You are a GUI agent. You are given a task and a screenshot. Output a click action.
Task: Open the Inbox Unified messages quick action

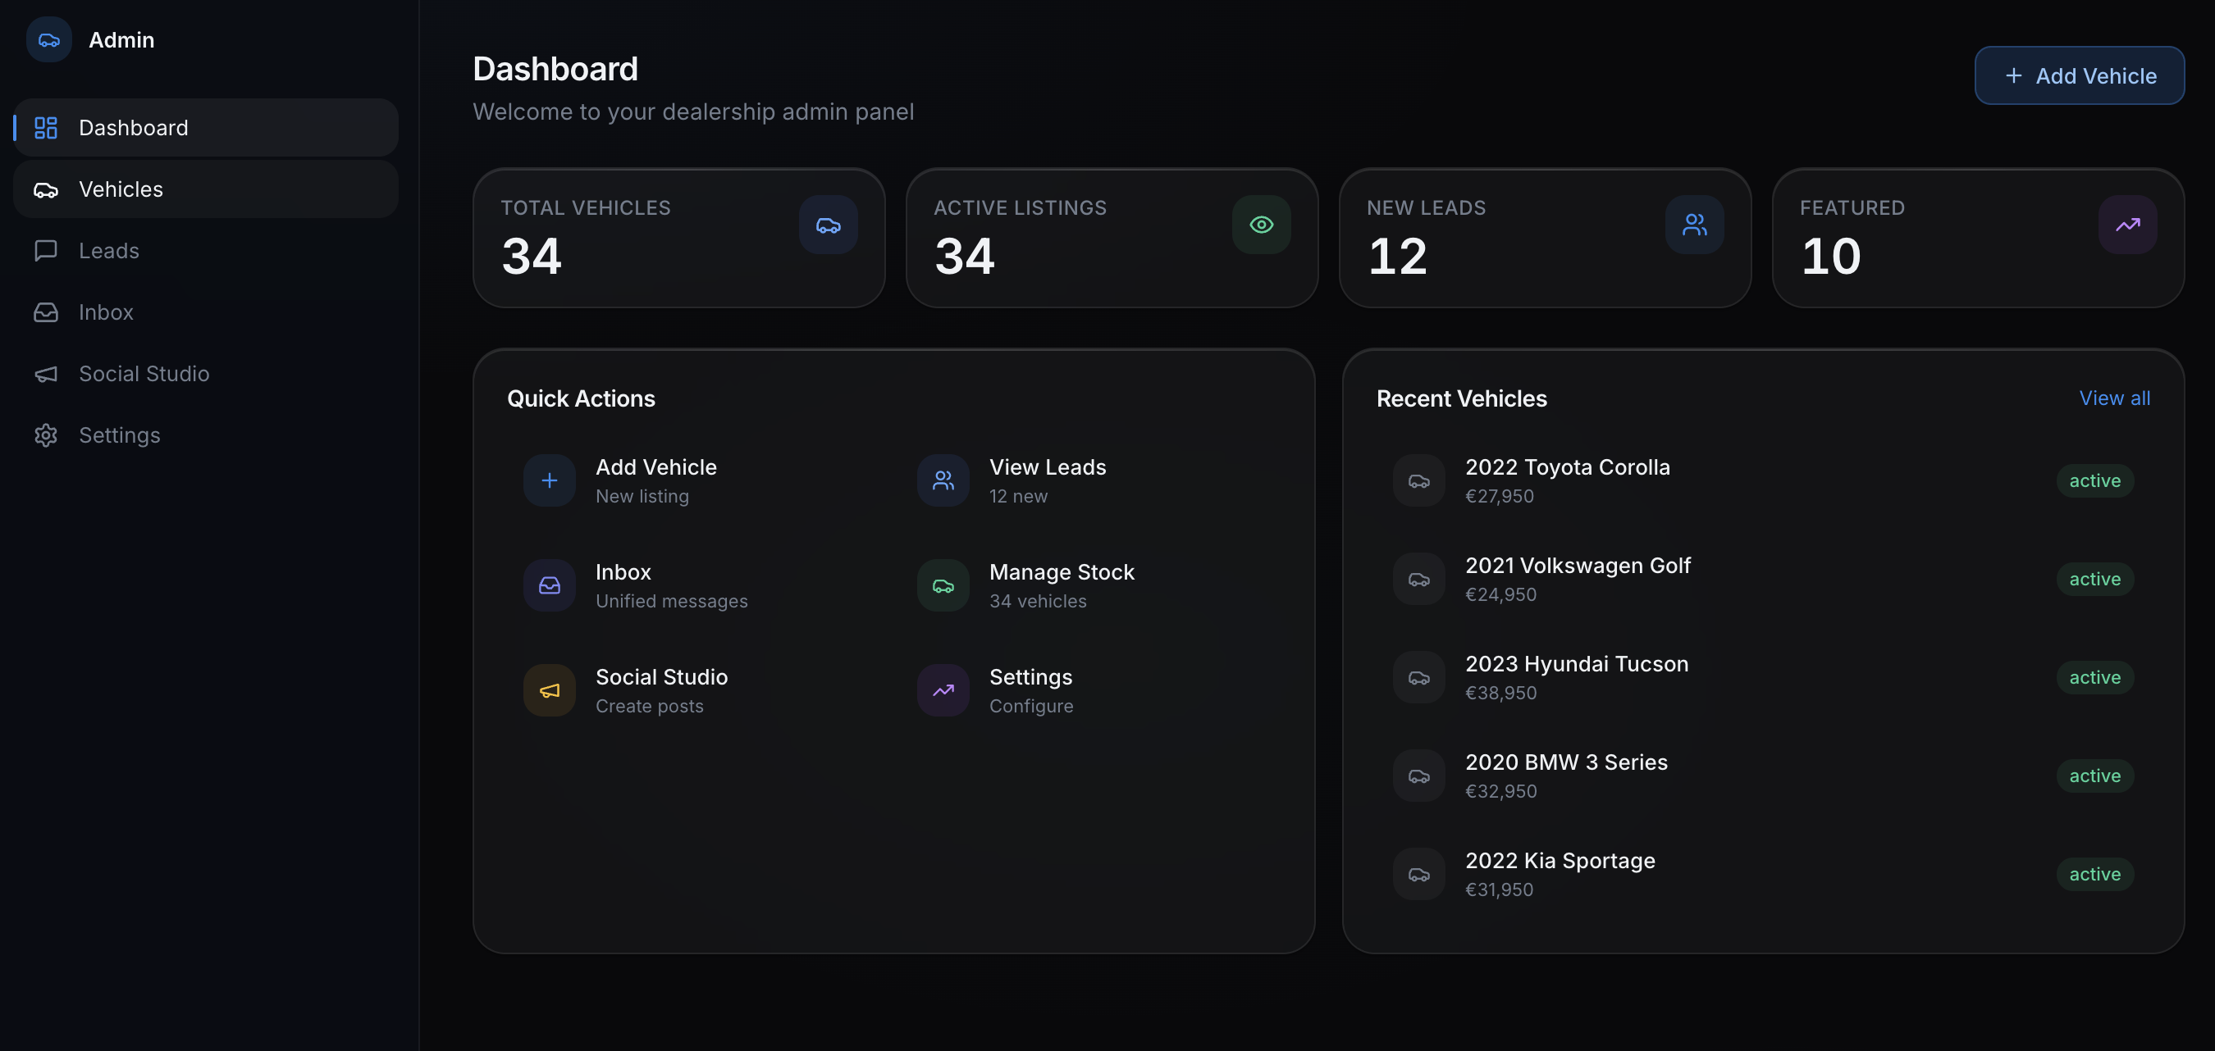tap(696, 585)
